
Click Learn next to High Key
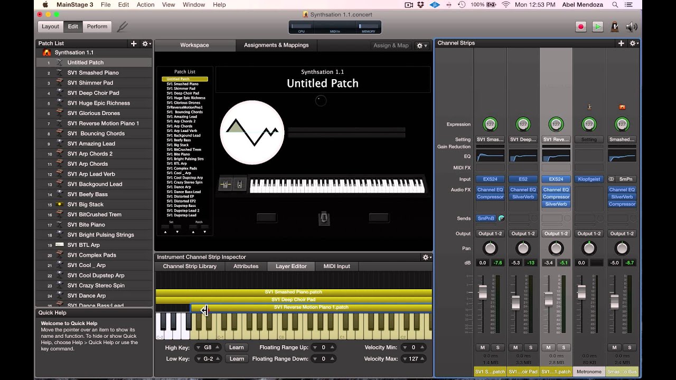[x=237, y=347]
